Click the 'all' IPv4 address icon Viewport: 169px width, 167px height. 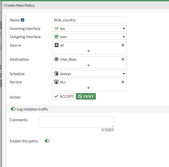(x=56, y=45)
